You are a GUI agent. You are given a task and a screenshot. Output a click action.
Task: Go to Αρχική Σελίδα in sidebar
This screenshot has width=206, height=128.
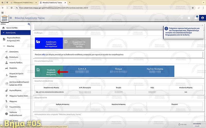[12, 28]
